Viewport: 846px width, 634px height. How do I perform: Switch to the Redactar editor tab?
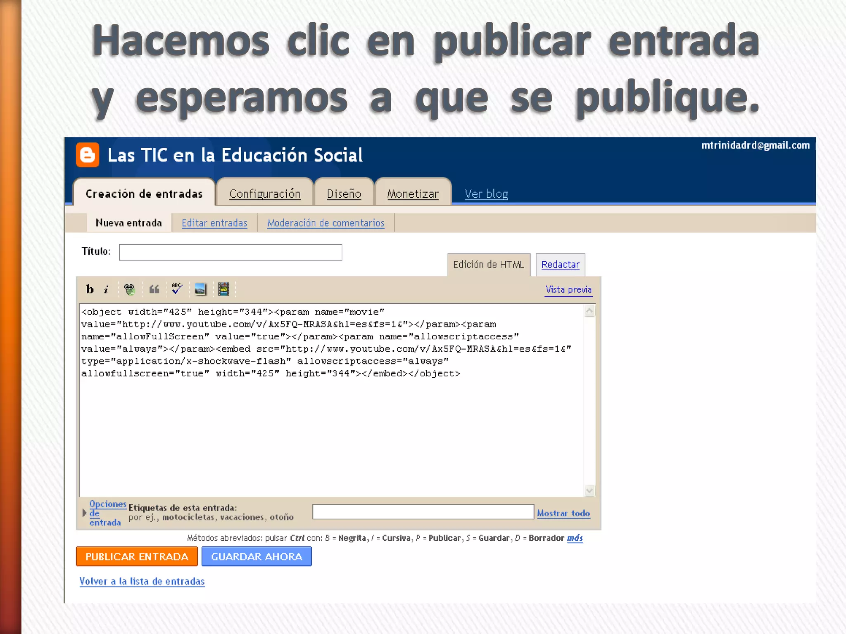[560, 265]
